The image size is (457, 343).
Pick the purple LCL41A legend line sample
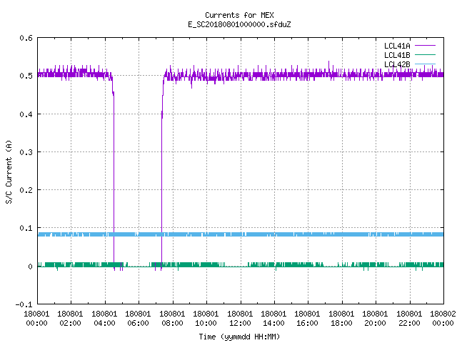tap(425, 46)
